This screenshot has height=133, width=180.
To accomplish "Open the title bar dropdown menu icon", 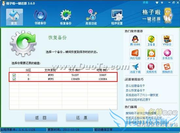I will (x=162, y=3).
